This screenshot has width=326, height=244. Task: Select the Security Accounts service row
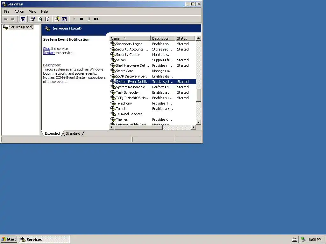click(x=153, y=49)
